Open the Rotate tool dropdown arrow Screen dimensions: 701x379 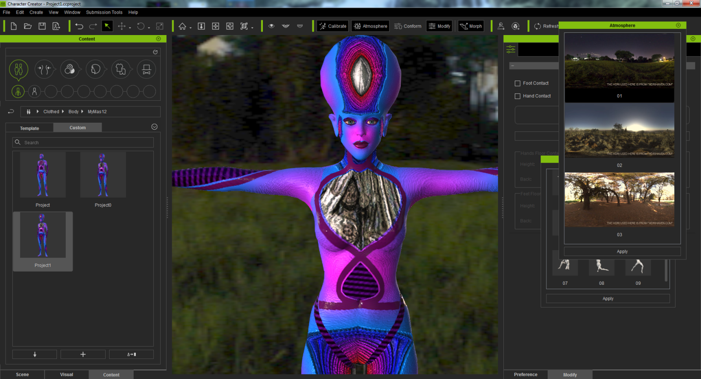tap(149, 28)
